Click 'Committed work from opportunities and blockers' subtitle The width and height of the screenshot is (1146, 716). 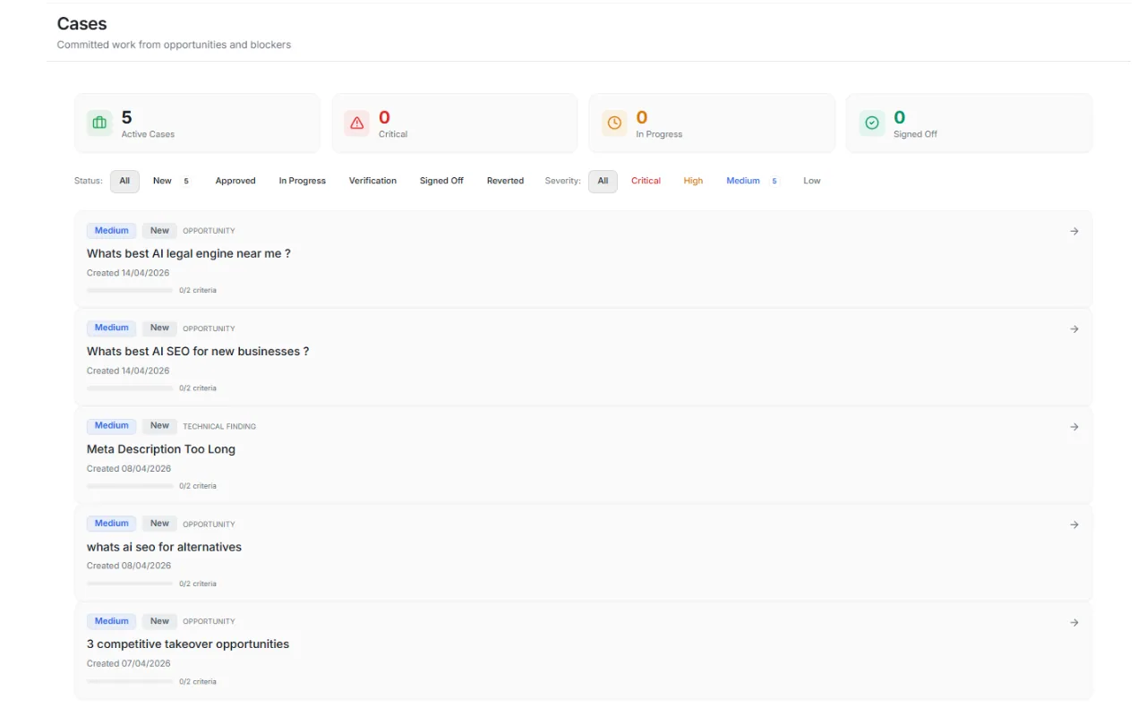click(x=174, y=45)
